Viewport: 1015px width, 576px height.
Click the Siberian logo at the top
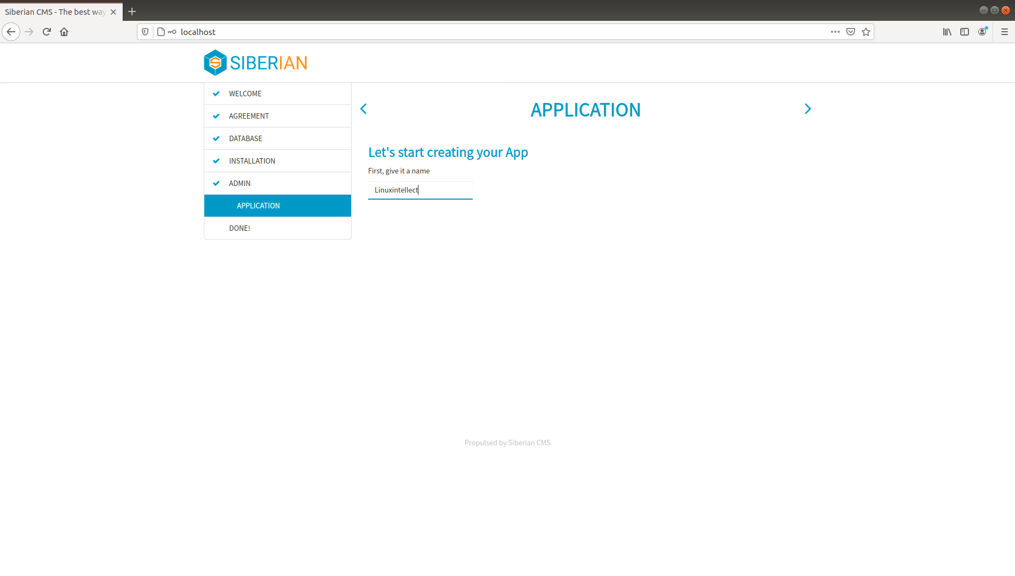pos(255,62)
